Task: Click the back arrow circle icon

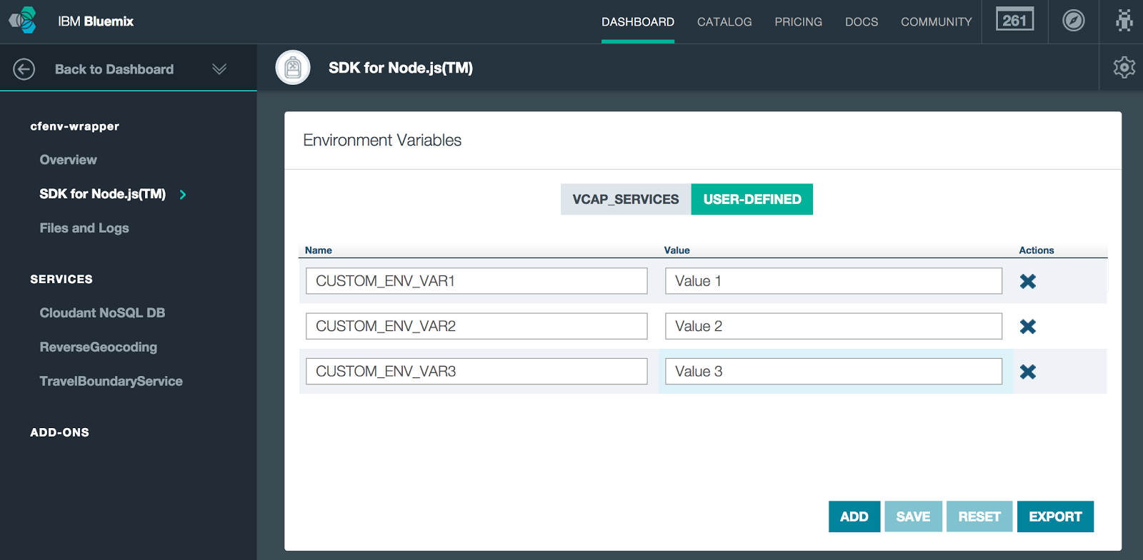Action: [24, 69]
